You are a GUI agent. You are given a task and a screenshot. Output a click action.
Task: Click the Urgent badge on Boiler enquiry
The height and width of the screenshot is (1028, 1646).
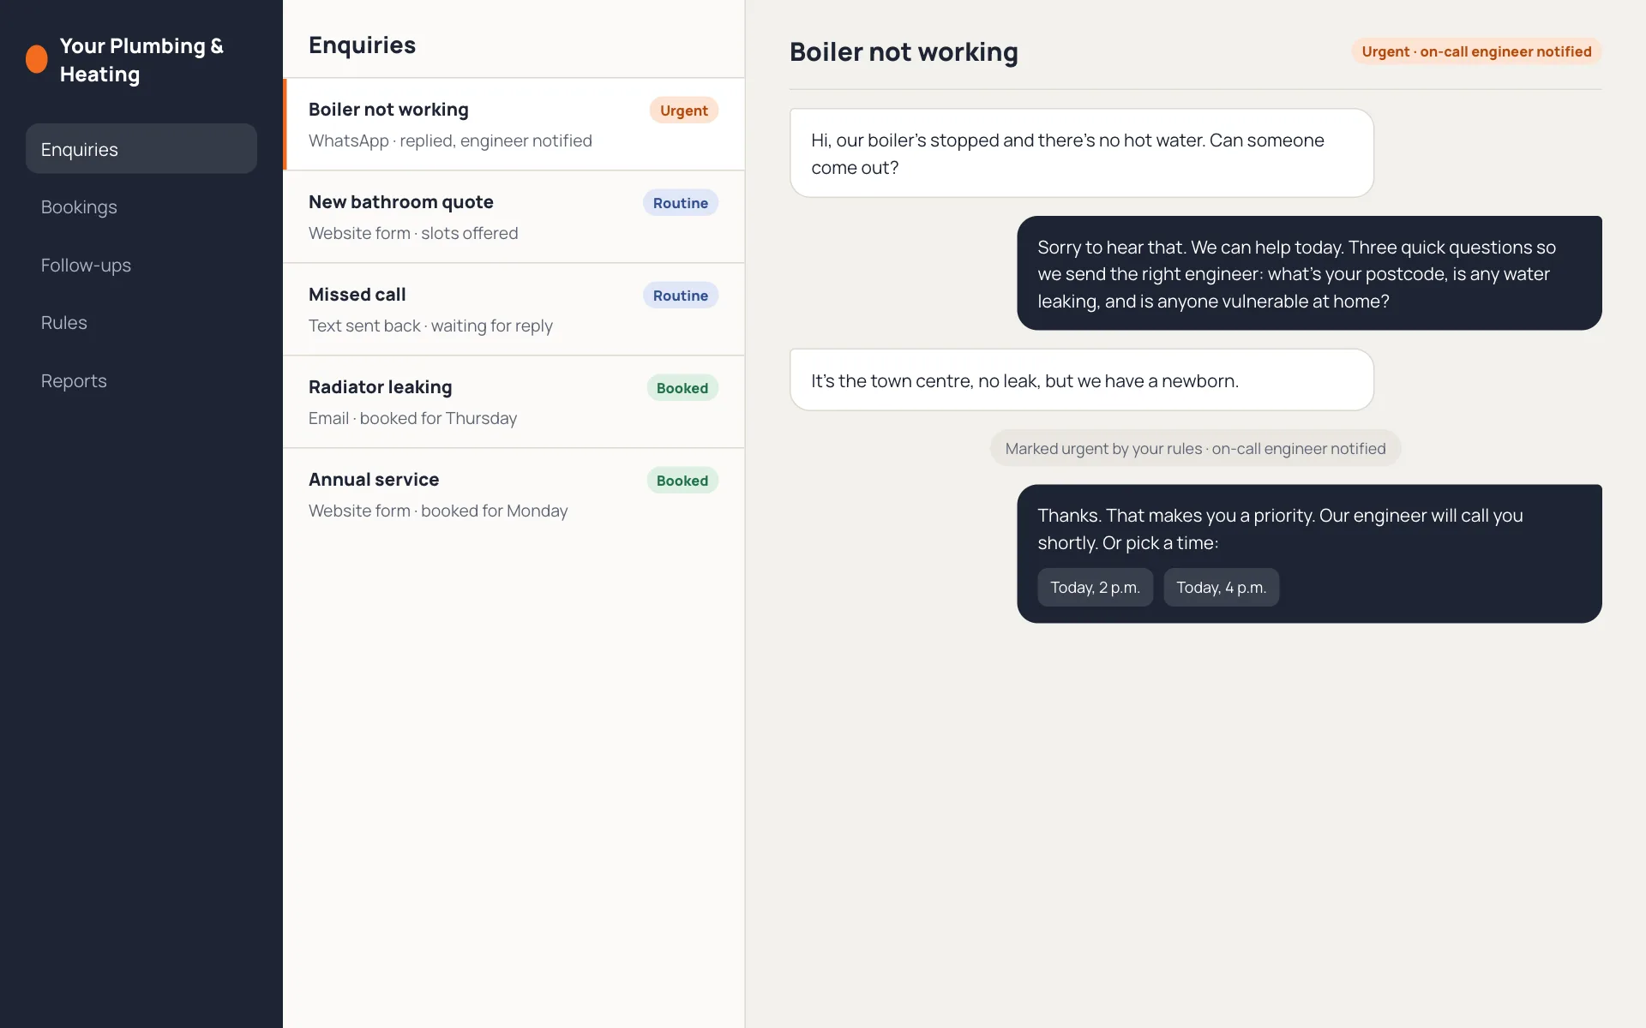[683, 111]
